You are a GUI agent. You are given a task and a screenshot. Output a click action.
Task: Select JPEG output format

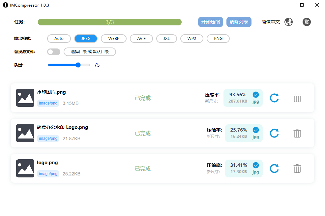coord(86,39)
